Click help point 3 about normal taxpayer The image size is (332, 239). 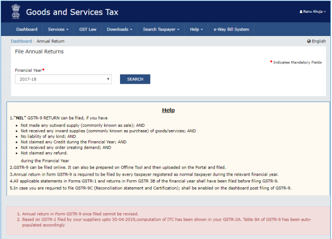tap(144, 174)
